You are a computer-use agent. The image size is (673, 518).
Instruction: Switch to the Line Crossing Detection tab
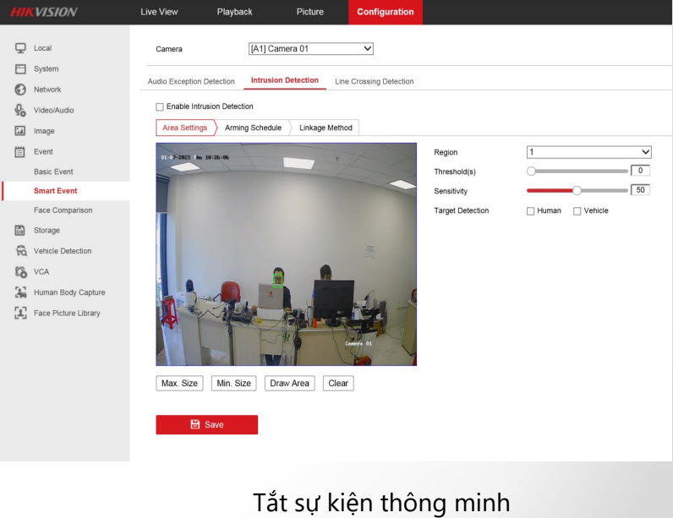click(374, 82)
